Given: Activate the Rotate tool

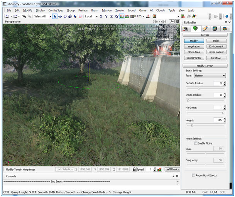Looking at the screenshot, I should pyautogui.click(x=65, y=16).
